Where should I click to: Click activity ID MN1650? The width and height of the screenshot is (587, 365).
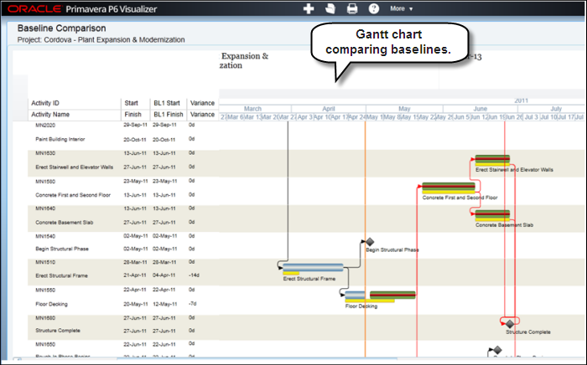tap(45, 344)
